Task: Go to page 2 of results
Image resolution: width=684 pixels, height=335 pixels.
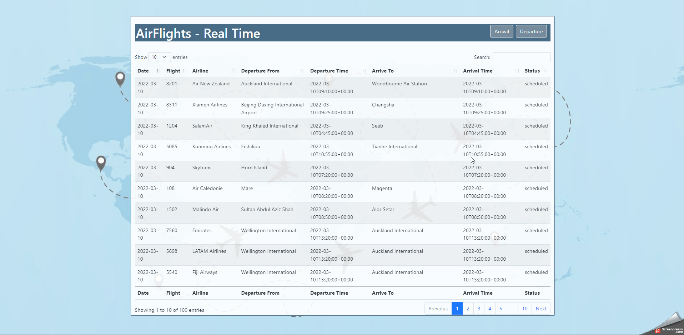Action: click(x=468, y=309)
